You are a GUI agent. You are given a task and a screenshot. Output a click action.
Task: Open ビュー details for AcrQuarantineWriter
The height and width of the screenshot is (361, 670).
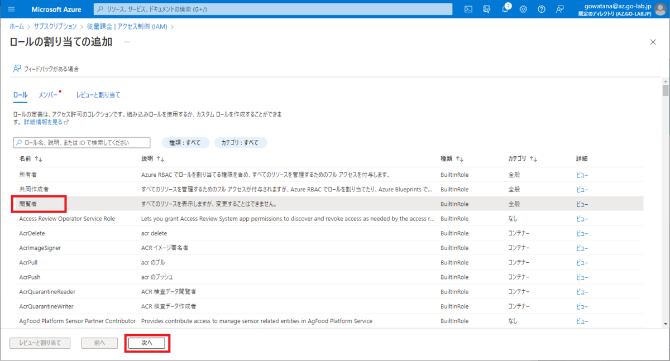[582, 306]
